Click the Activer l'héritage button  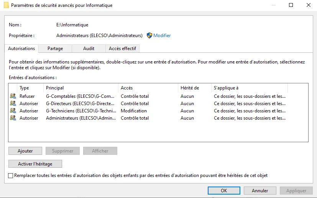point(35,164)
